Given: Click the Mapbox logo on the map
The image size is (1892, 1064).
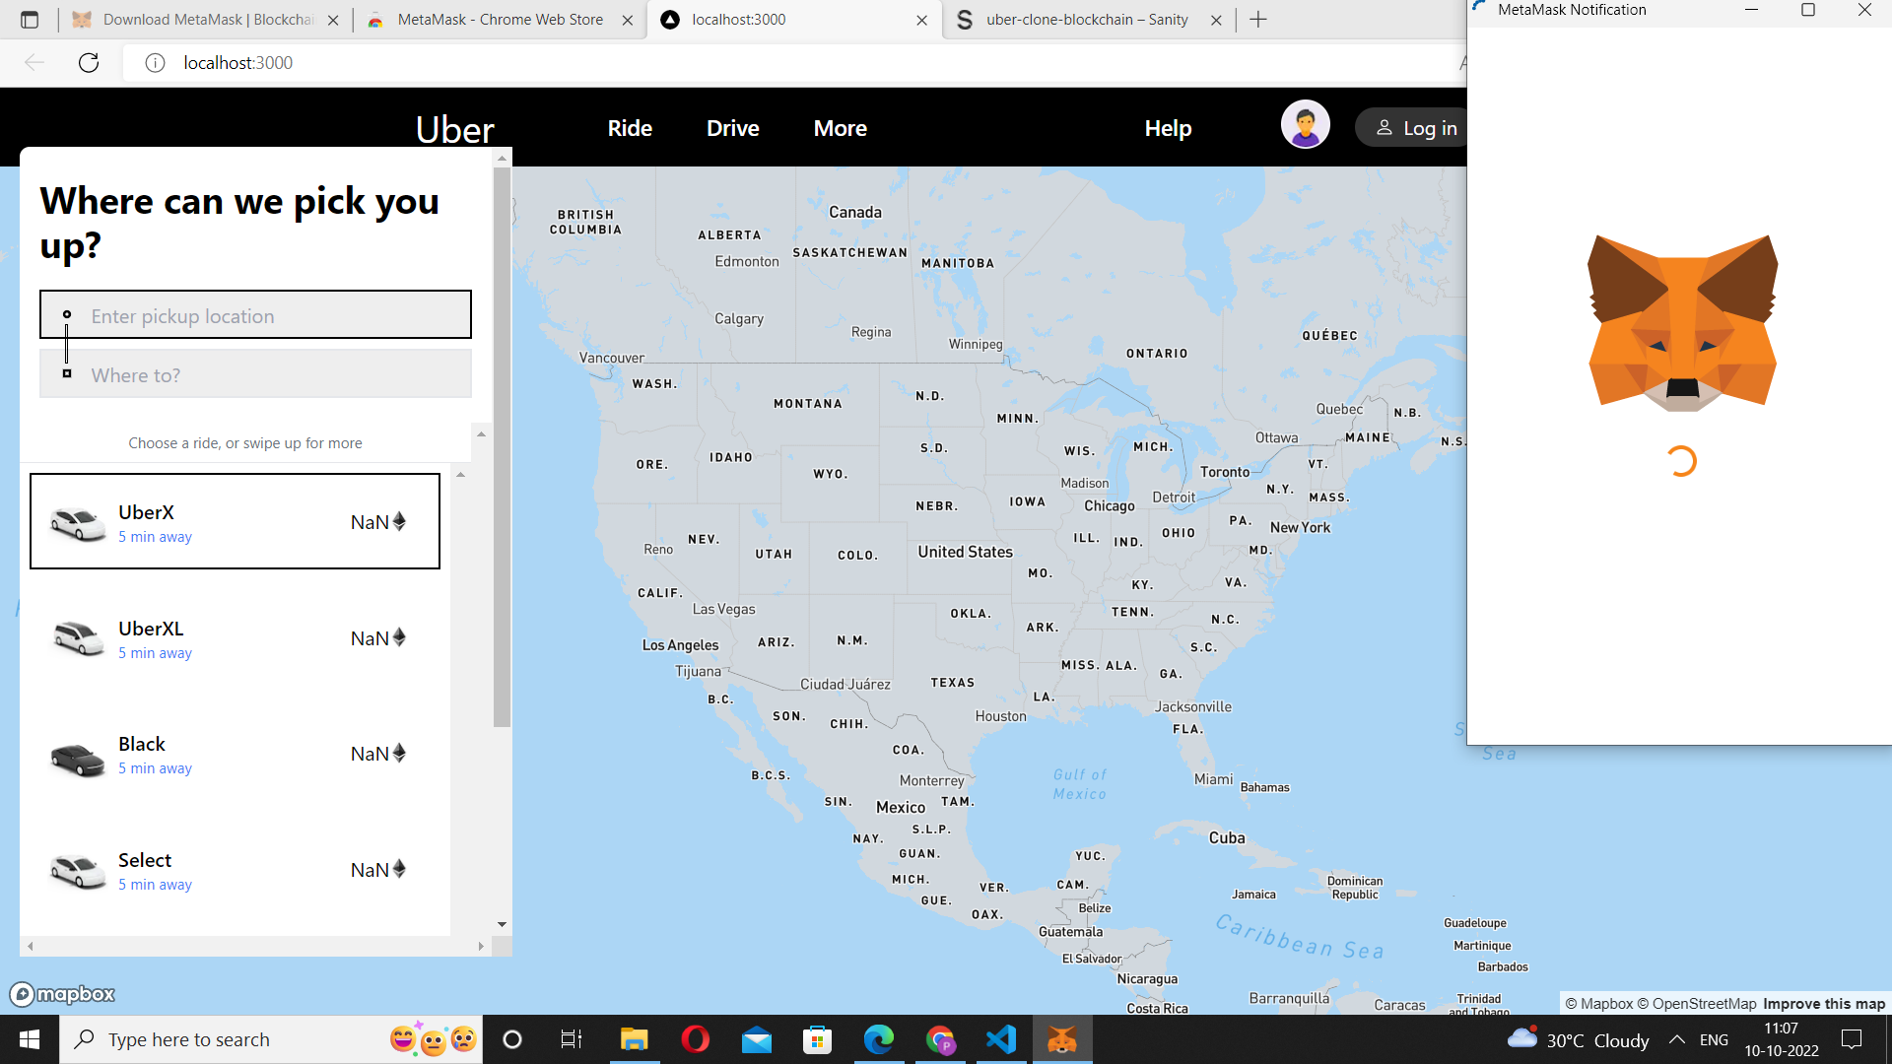Looking at the screenshot, I should (x=63, y=994).
